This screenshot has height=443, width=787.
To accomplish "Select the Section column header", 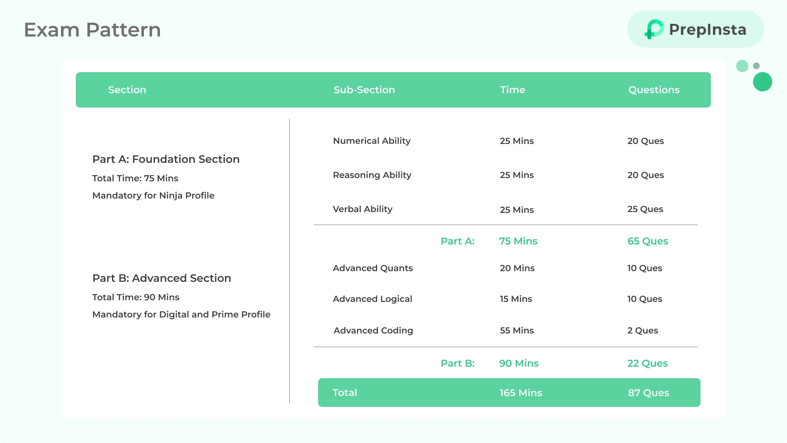I will [127, 90].
